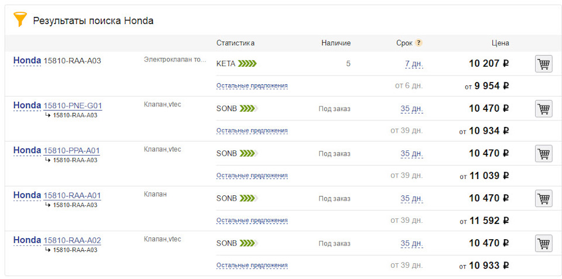Click the 7 дн. delivery term link
Screen dimensions: 562x279
414,64
